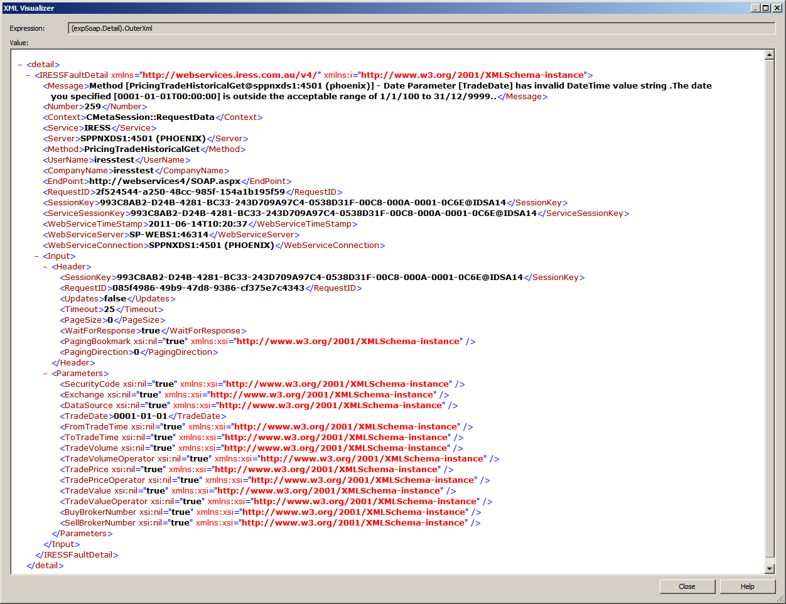
Task: Collapse the IRESSFaultDetail node
Action: tap(28, 75)
